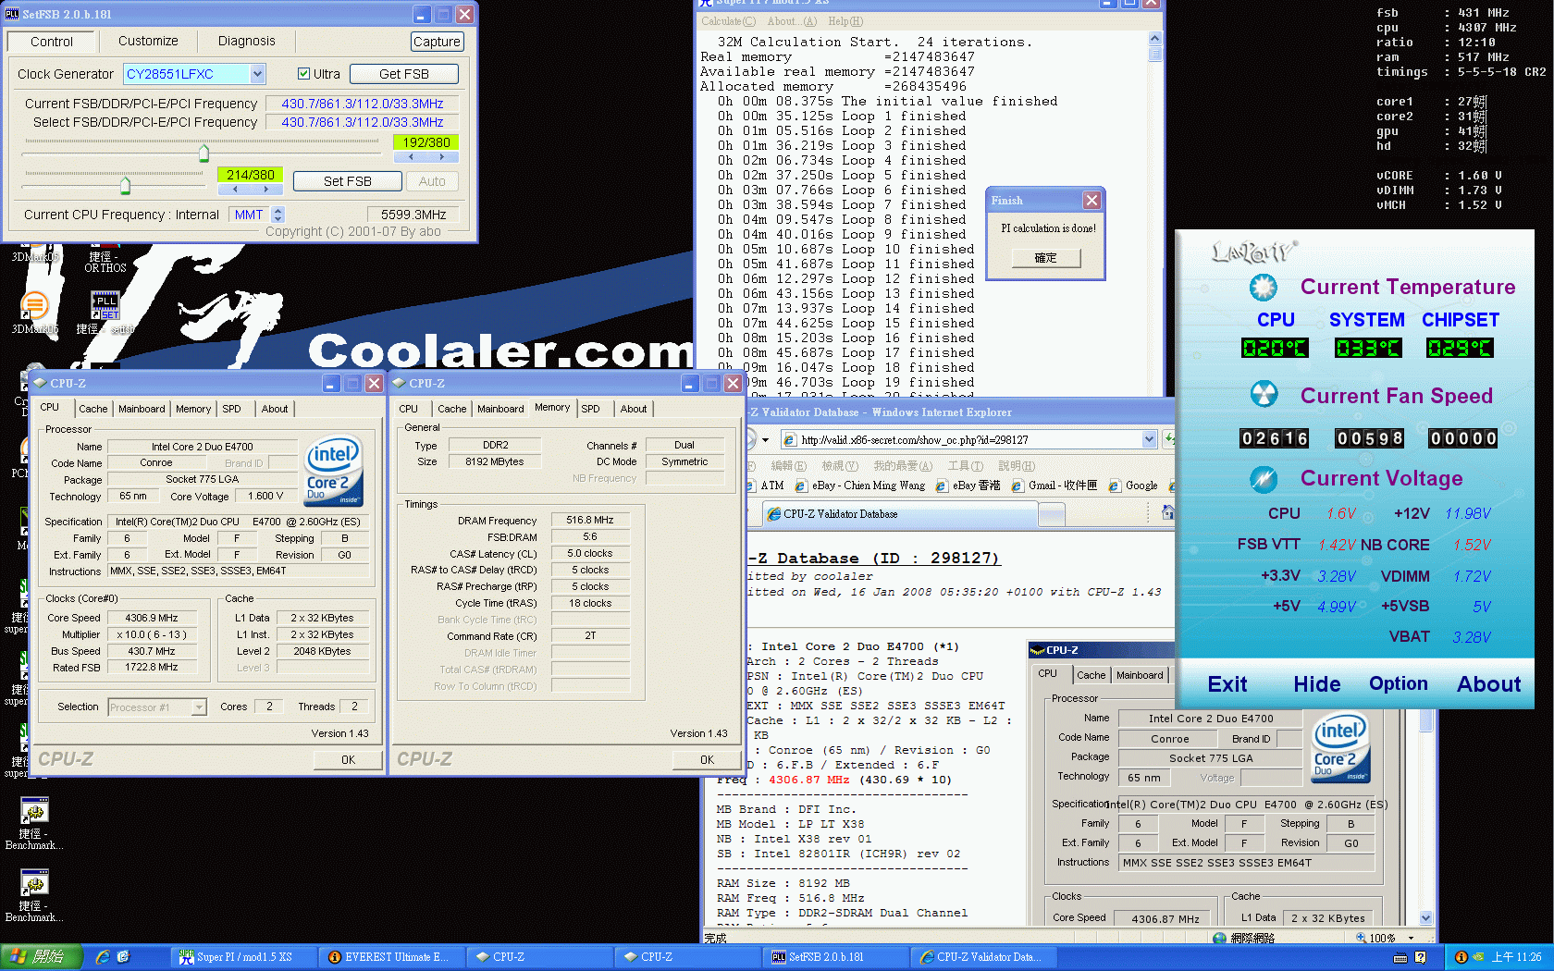Open the 3DMark06 desktop shortcut icon
The image size is (1554, 971).
[x=34, y=304]
